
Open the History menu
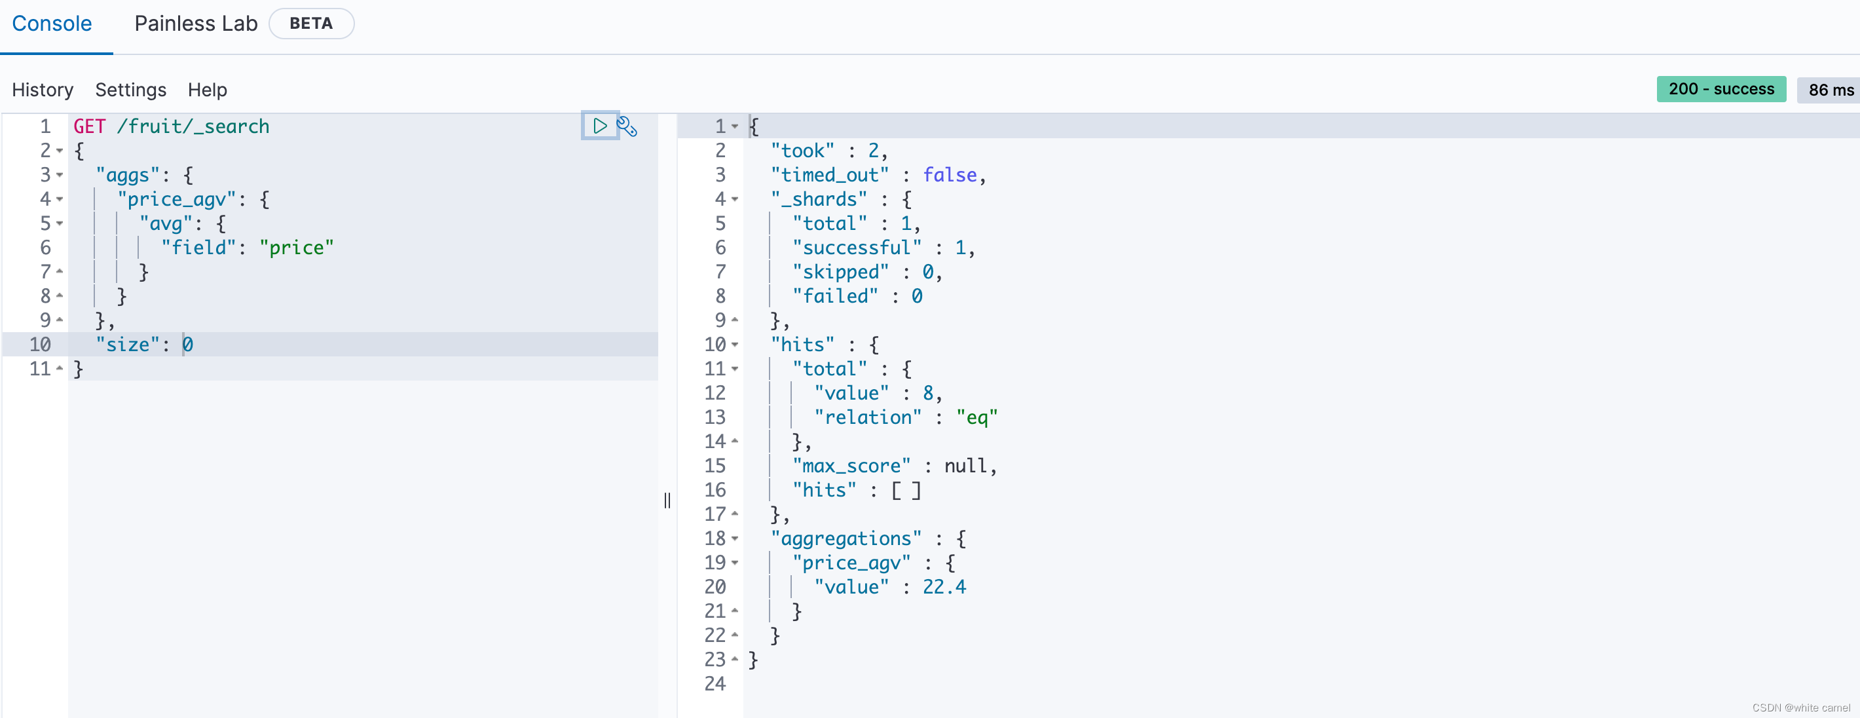pyautogui.click(x=43, y=90)
